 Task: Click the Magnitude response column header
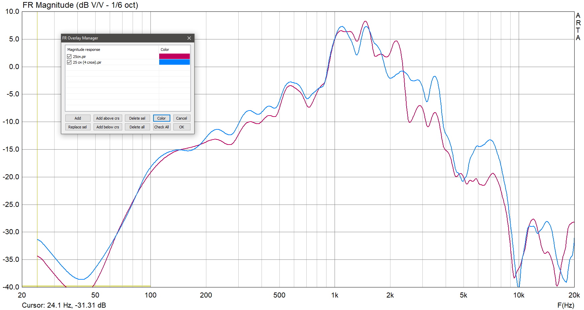pyautogui.click(x=84, y=50)
